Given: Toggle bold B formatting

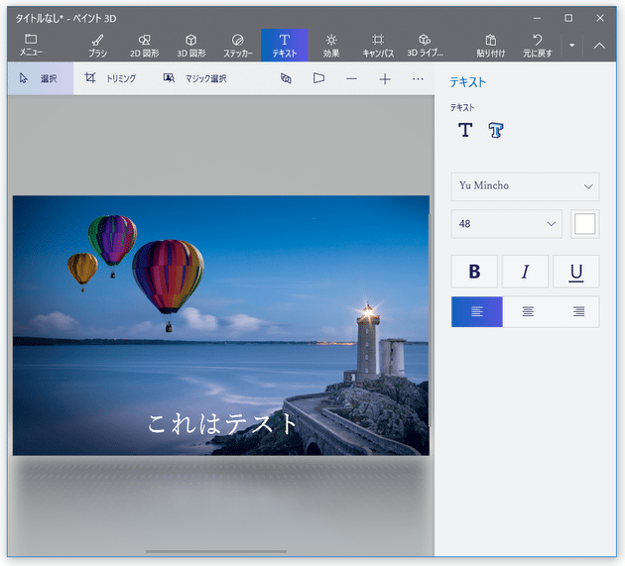Looking at the screenshot, I should point(474,272).
